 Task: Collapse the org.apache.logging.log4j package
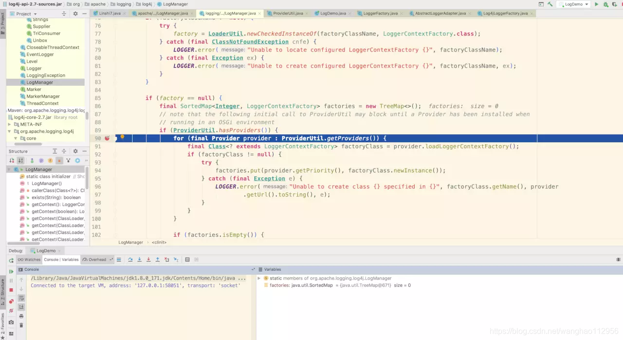(x=10, y=132)
